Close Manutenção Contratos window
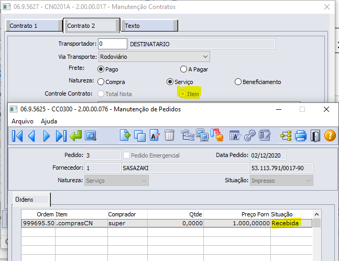The height and width of the screenshot is (261, 339). tap(327, 7)
